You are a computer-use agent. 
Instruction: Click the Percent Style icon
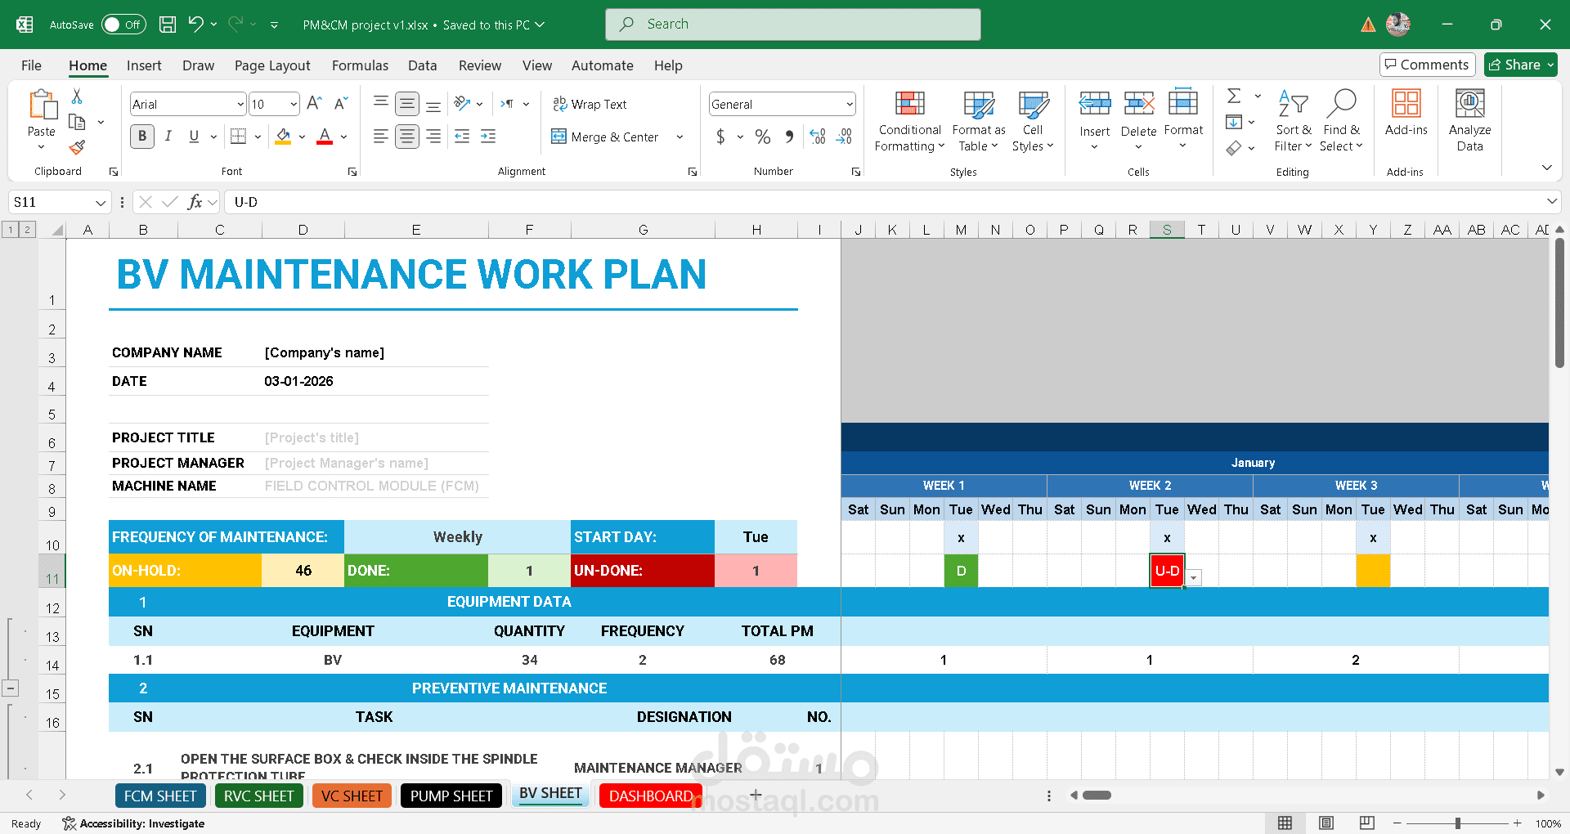[x=762, y=137]
